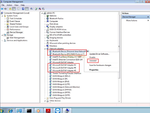Open the View menu
The height and width of the screenshot is (113, 150).
[x=16, y=5]
